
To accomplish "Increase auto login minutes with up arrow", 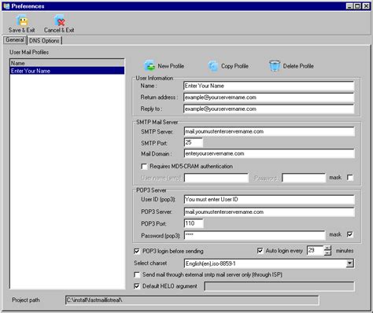I will (327, 248).
